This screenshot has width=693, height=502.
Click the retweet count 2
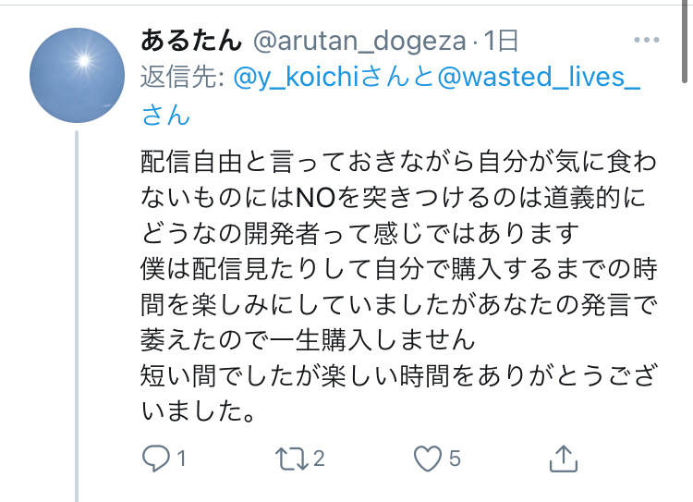pyautogui.click(x=319, y=459)
